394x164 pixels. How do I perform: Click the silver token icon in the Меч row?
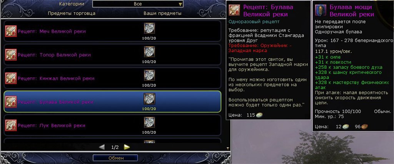pyautogui.click(x=149, y=28)
